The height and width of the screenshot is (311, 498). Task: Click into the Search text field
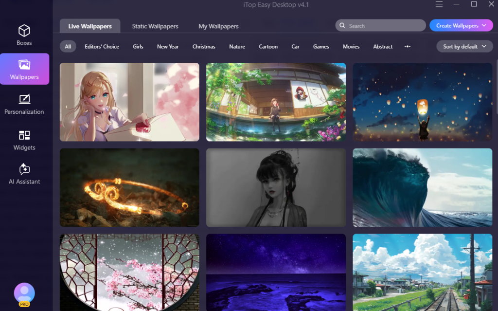point(384,26)
